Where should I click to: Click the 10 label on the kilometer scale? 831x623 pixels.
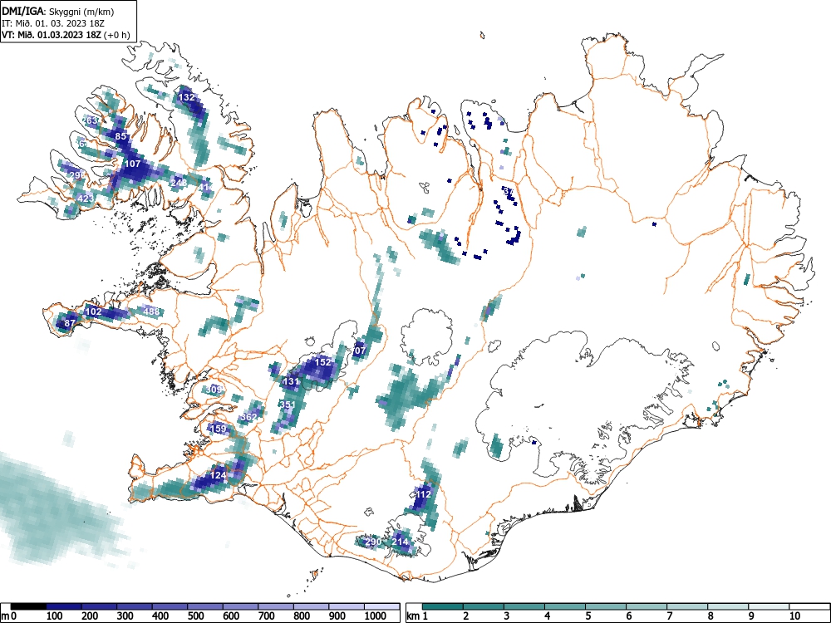click(794, 616)
